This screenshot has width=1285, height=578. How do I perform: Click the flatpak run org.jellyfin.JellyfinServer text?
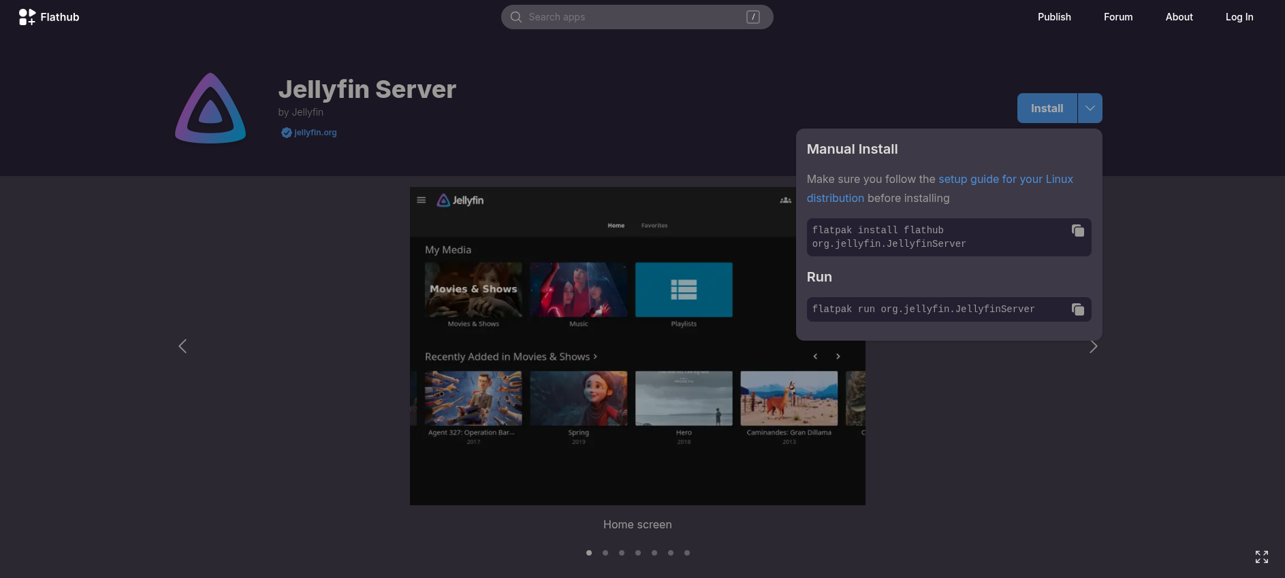click(x=923, y=309)
